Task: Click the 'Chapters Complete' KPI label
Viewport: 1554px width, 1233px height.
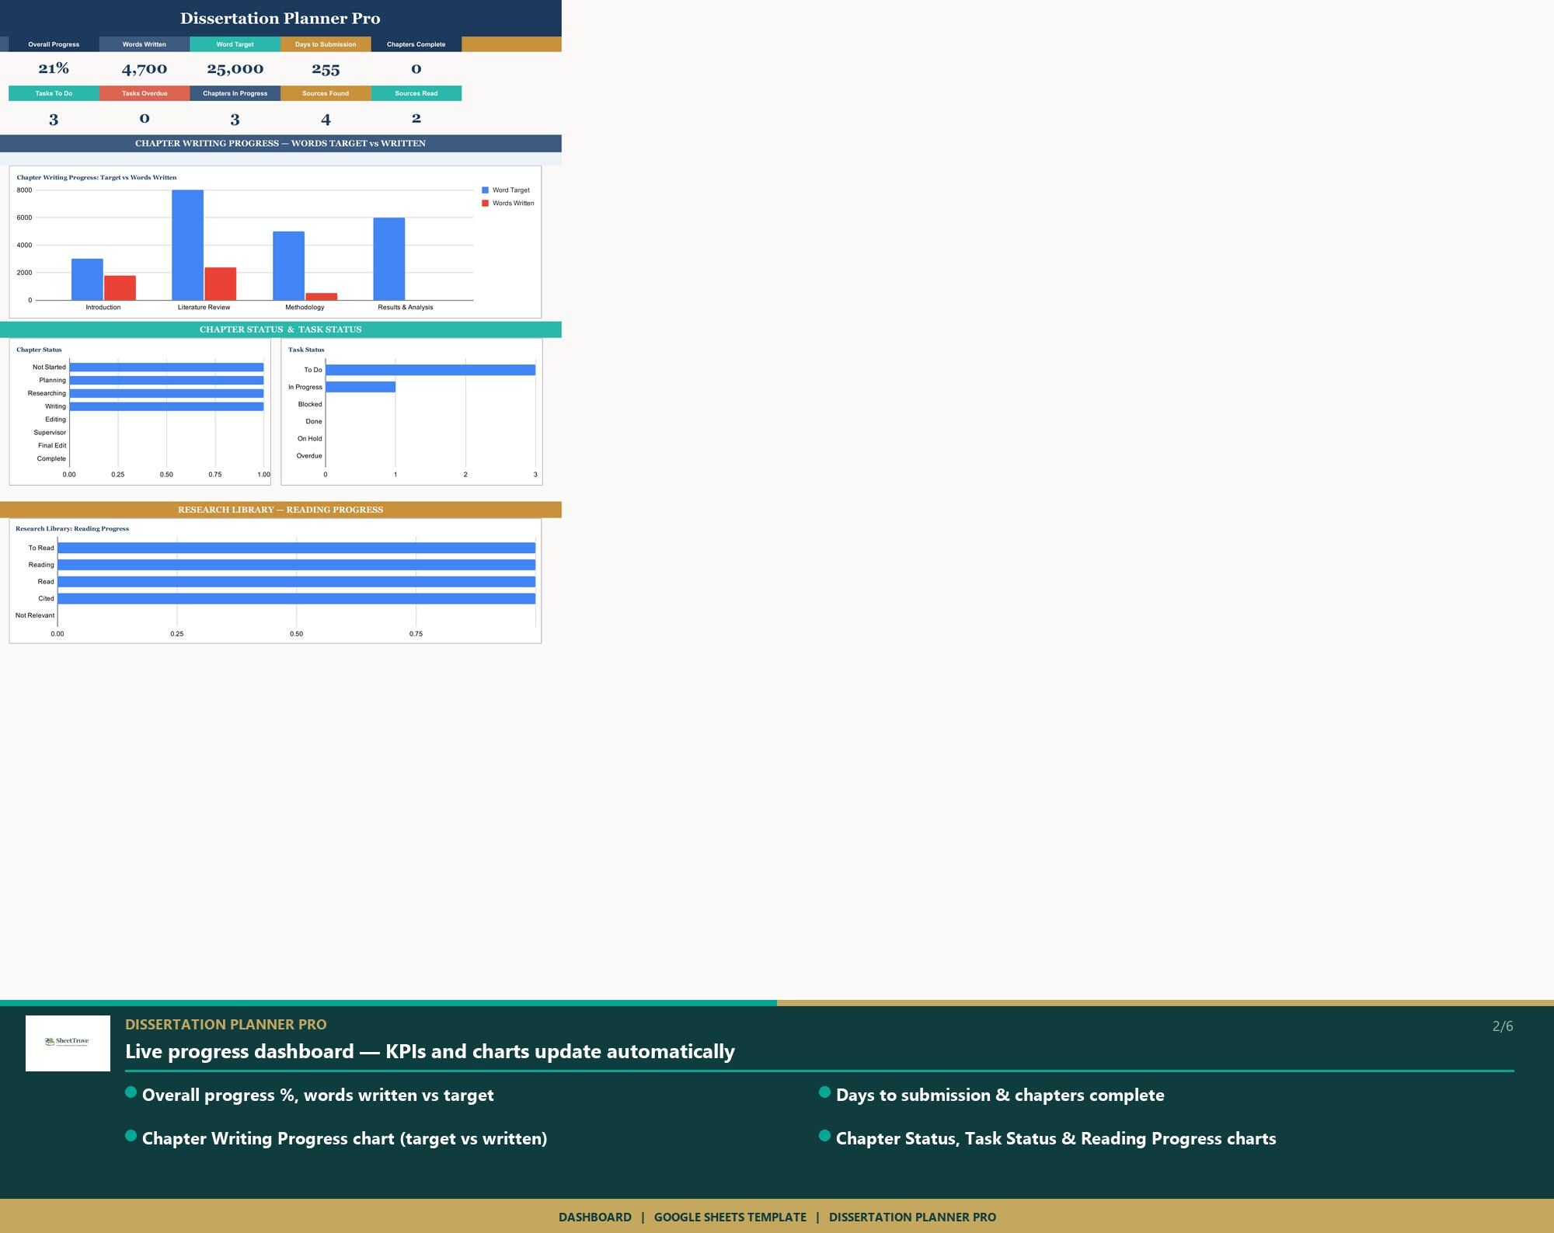Action: point(416,44)
